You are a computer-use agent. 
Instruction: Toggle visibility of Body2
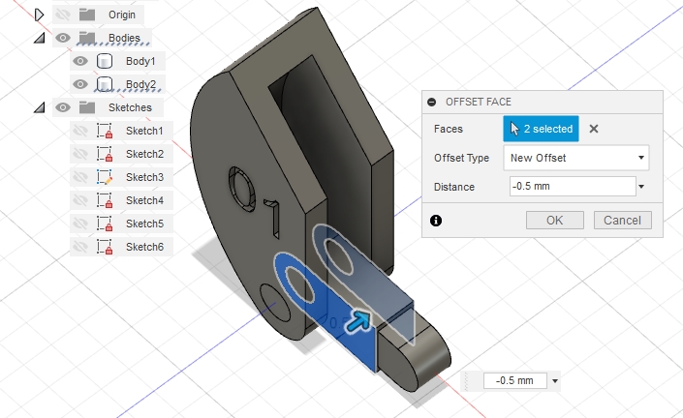(80, 84)
